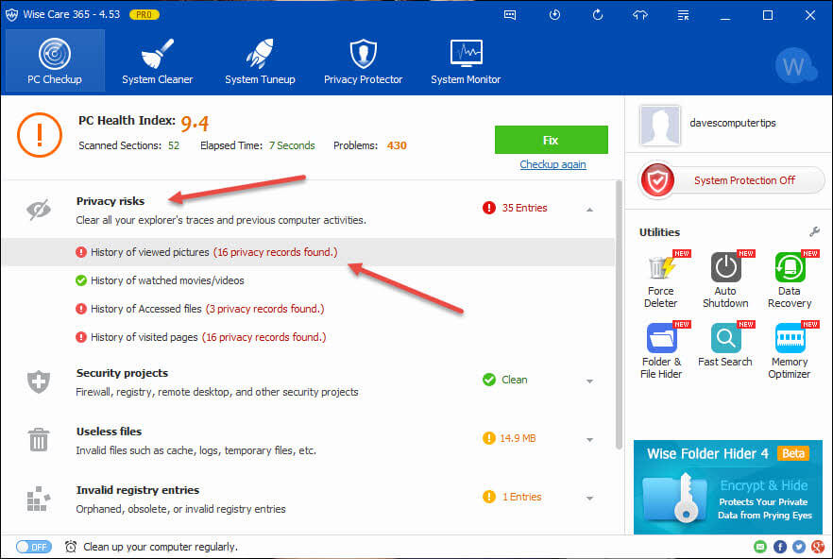Go to Privacy Protector tab

[x=364, y=60]
